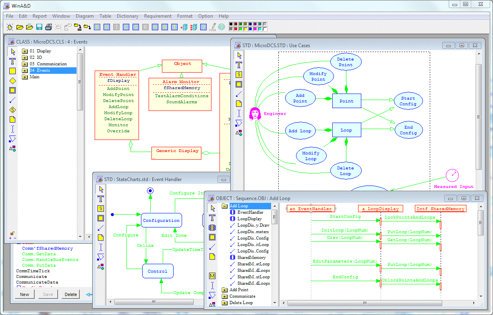
Task: Select the 'M' tool in Sequence window palette
Action: pos(212,276)
